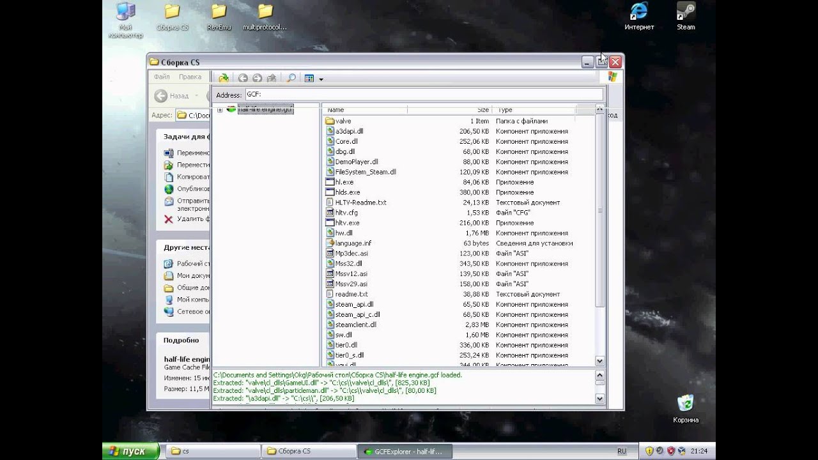This screenshot has width=818, height=460.
Task: Click the пуск Start button
Action: pos(131,451)
